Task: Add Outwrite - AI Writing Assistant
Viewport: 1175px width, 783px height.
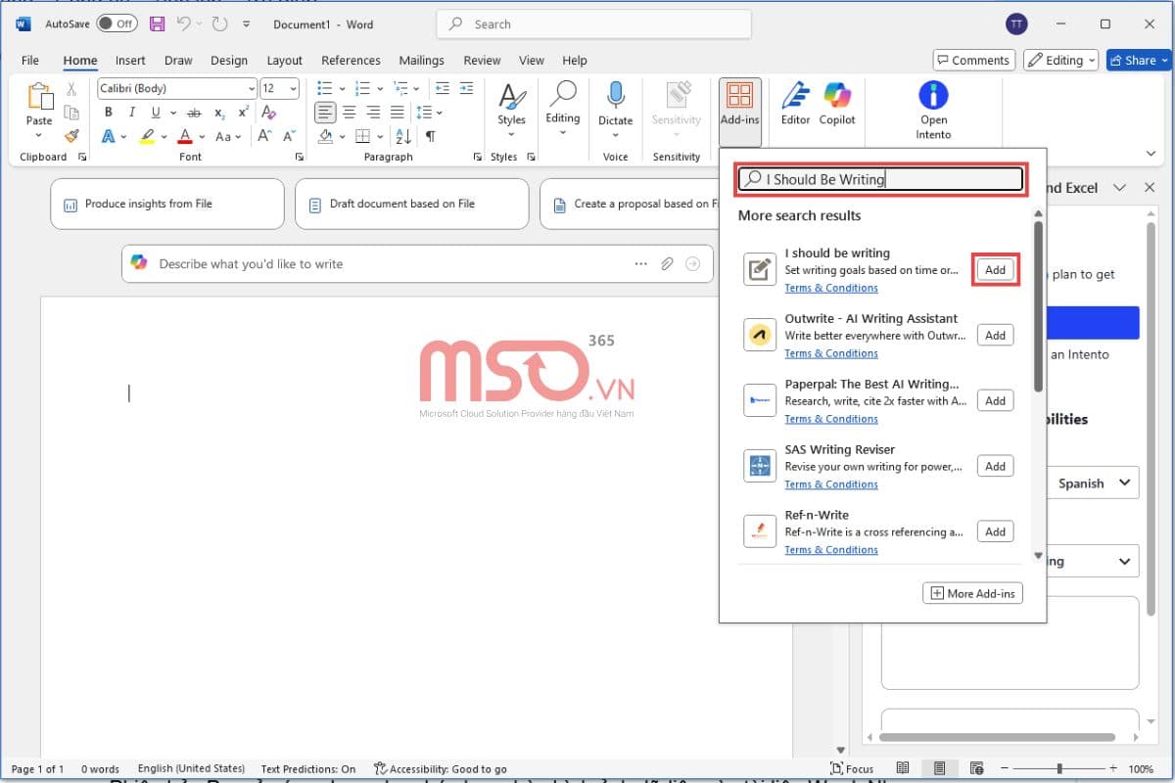Action: tap(995, 335)
